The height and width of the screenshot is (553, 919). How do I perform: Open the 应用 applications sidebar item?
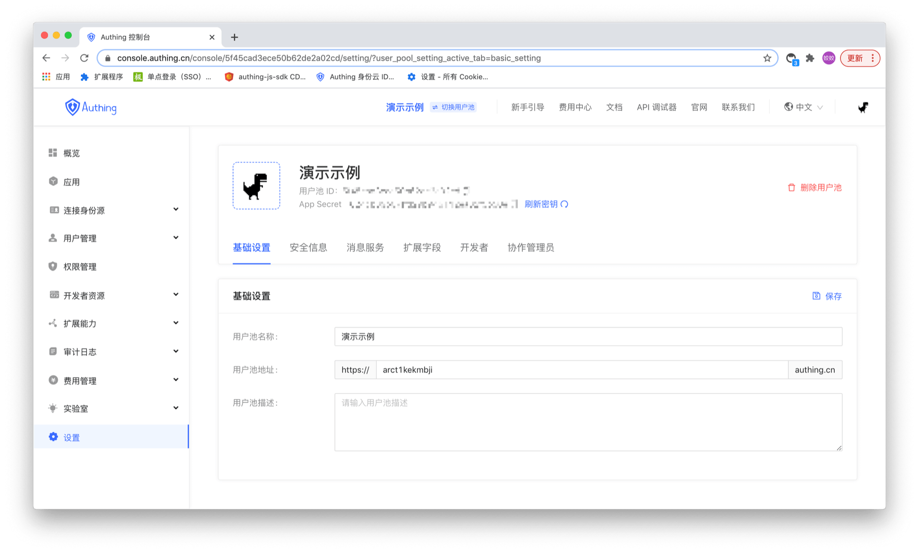pos(71,182)
